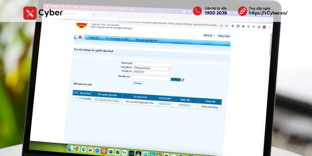Go to the Trang chủ tab
312x156 pixels.
click(94, 37)
